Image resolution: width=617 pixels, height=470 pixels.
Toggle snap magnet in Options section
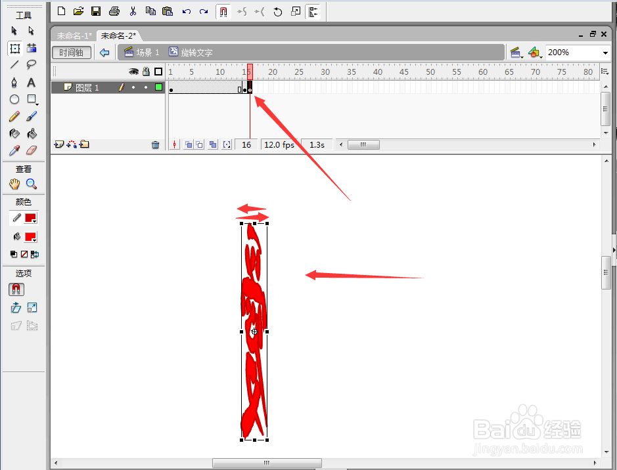tap(16, 289)
